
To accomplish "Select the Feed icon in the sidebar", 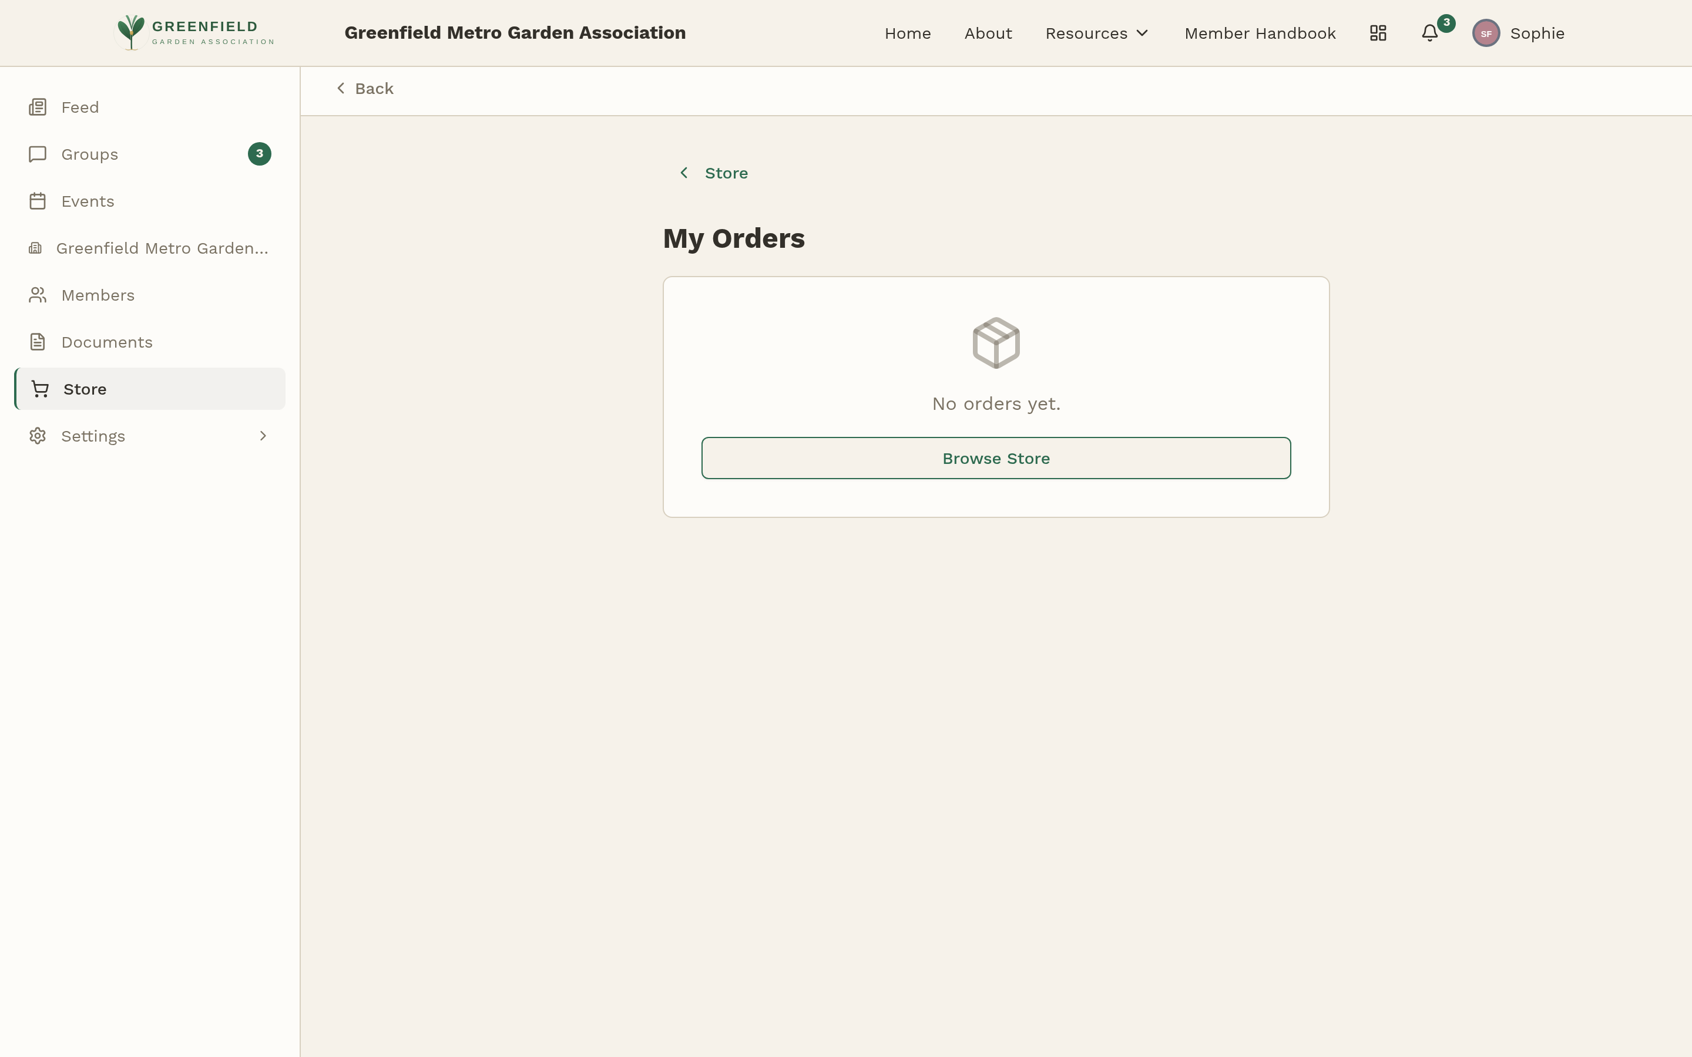I will coord(38,106).
